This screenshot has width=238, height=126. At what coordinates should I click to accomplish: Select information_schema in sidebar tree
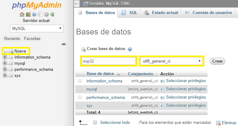32,57
